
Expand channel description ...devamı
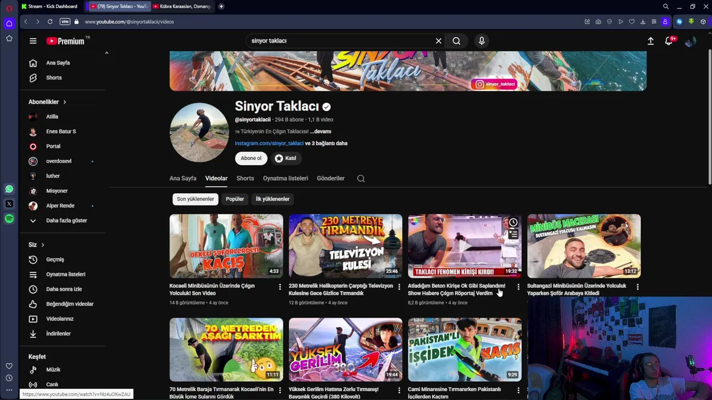(320, 132)
